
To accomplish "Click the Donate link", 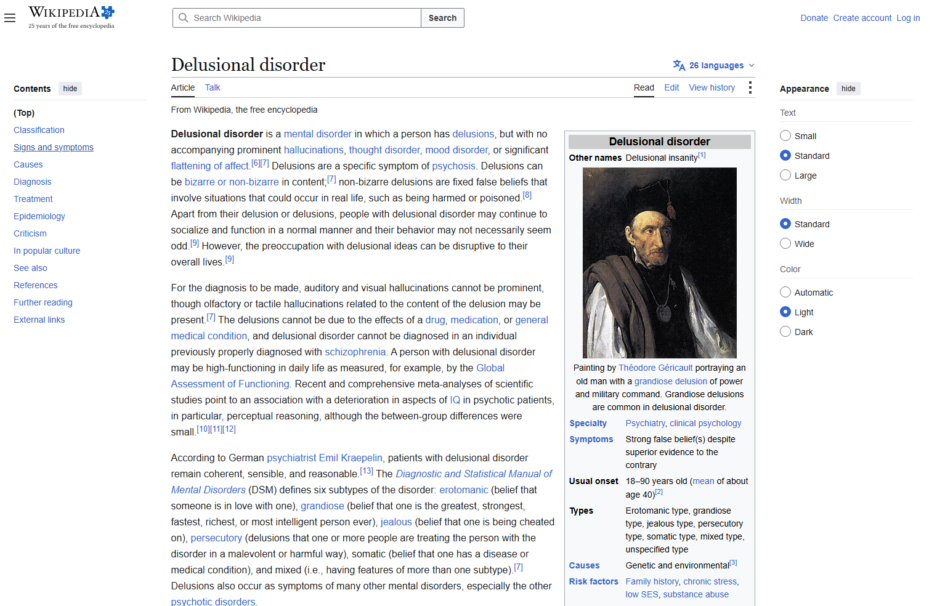I will click(x=814, y=18).
